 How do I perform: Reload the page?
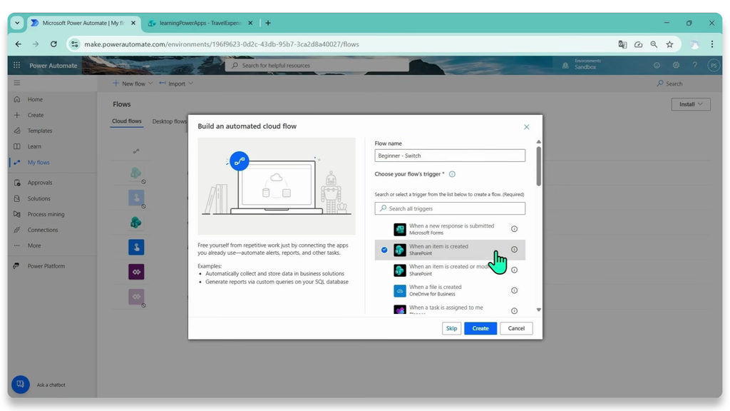(x=53, y=44)
